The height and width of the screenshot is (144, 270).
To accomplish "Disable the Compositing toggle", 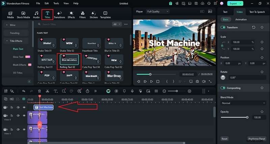I will [x=223, y=88].
